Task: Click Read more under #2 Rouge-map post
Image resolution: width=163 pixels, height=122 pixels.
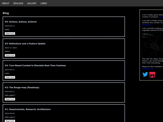Action: click(10, 99)
